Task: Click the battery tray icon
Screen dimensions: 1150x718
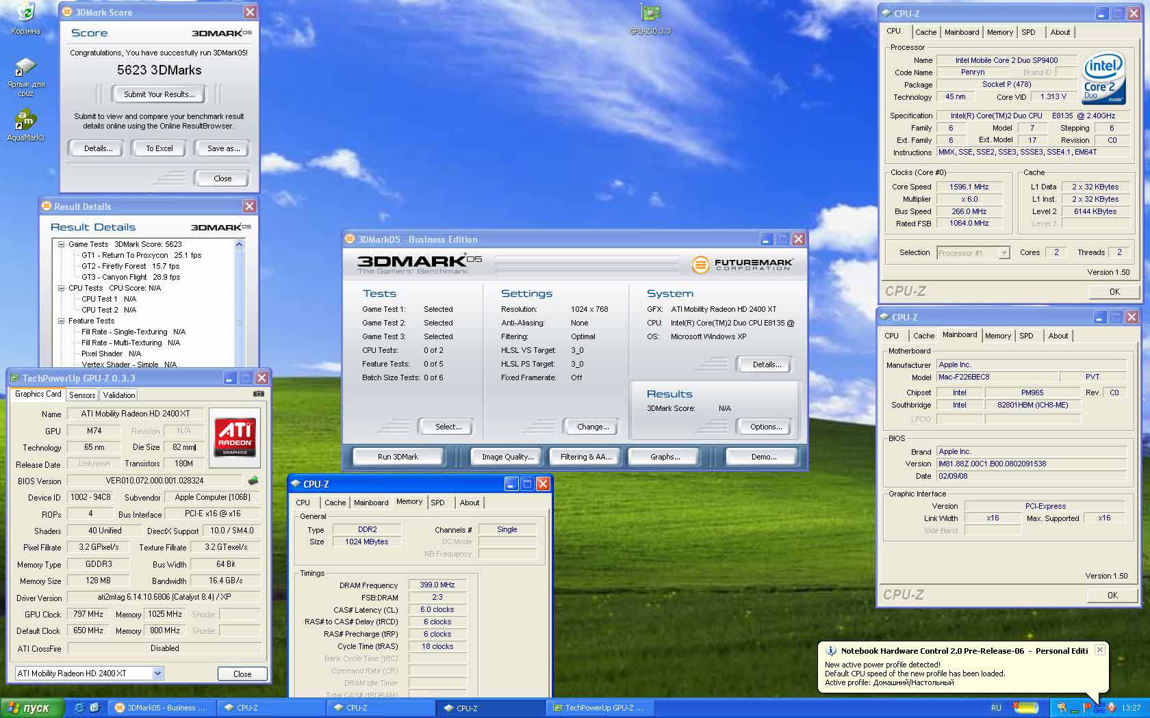Action: click(1025, 708)
